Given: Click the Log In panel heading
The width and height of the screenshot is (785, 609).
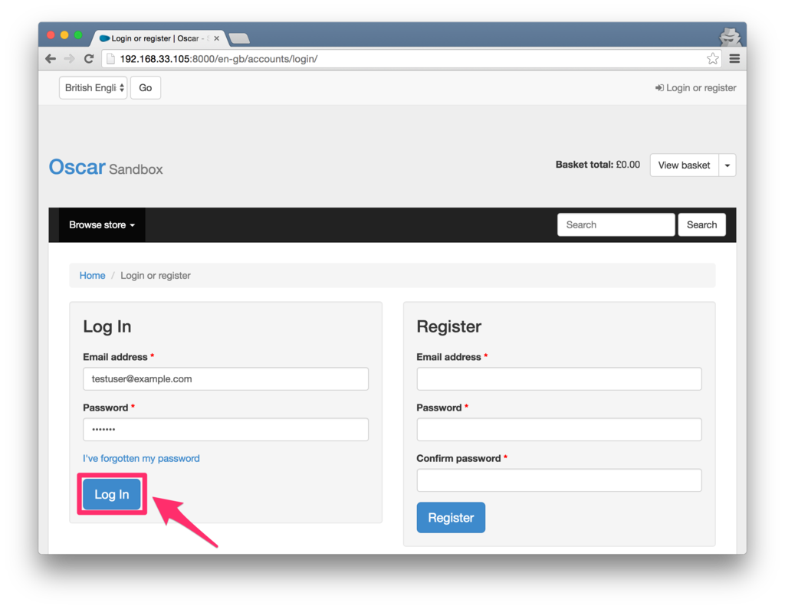Looking at the screenshot, I should point(107,326).
